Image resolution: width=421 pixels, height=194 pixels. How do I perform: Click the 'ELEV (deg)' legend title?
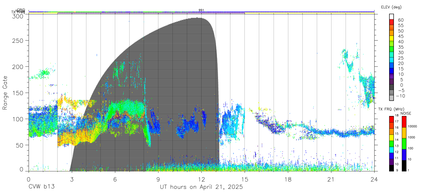(x=391, y=7)
